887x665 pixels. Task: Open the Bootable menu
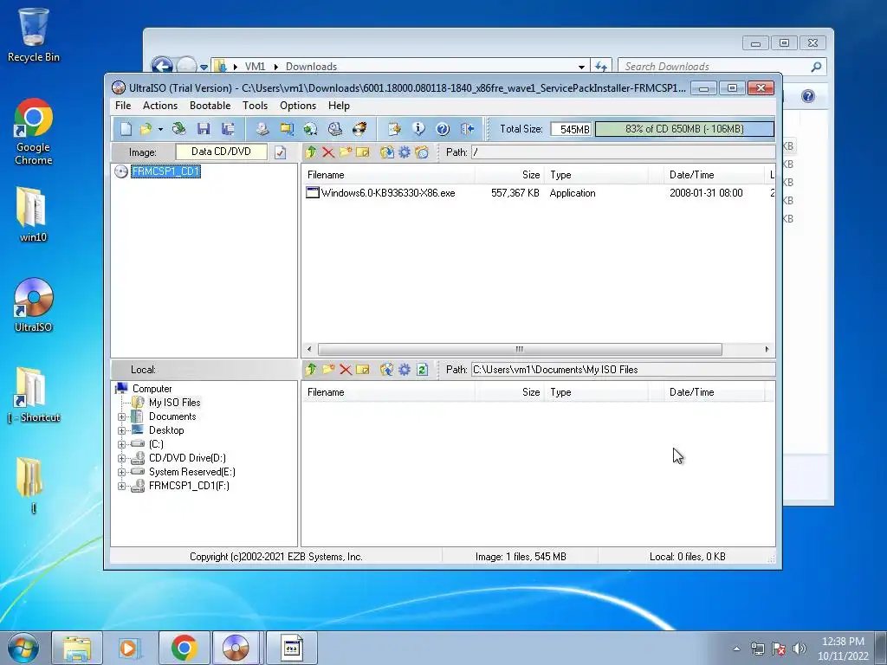pos(210,106)
